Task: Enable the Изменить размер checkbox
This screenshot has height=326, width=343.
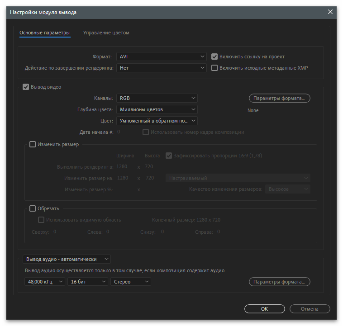Action: point(33,144)
